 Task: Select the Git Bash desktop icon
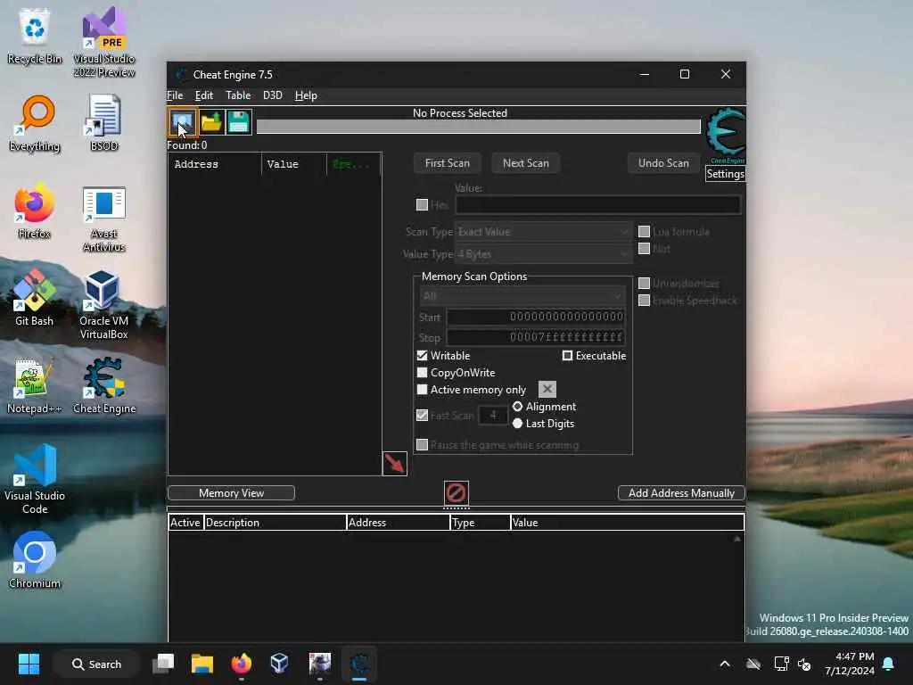coord(35,298)
